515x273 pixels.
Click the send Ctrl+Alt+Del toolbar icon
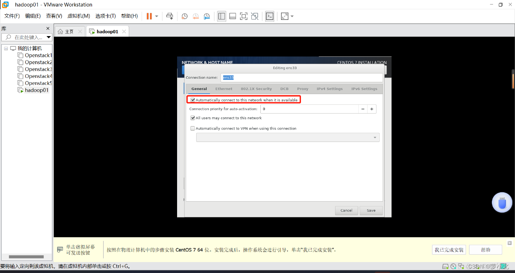click(x=170, y=16)
